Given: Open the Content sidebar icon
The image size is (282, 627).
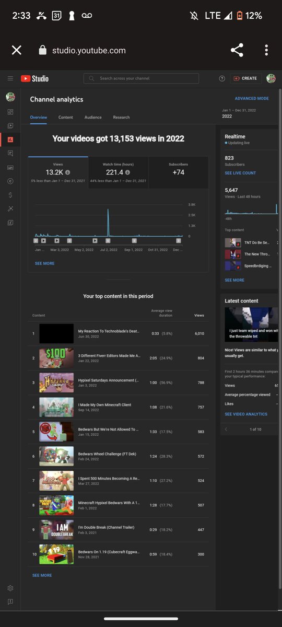Looking at the screenshot, I should click(10, 125).
